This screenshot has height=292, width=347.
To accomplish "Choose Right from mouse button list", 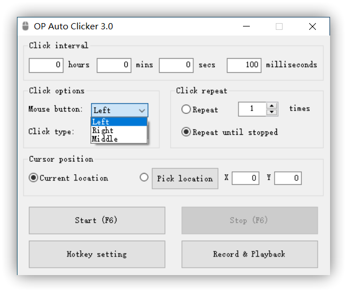I will click(x=119, y=130).
